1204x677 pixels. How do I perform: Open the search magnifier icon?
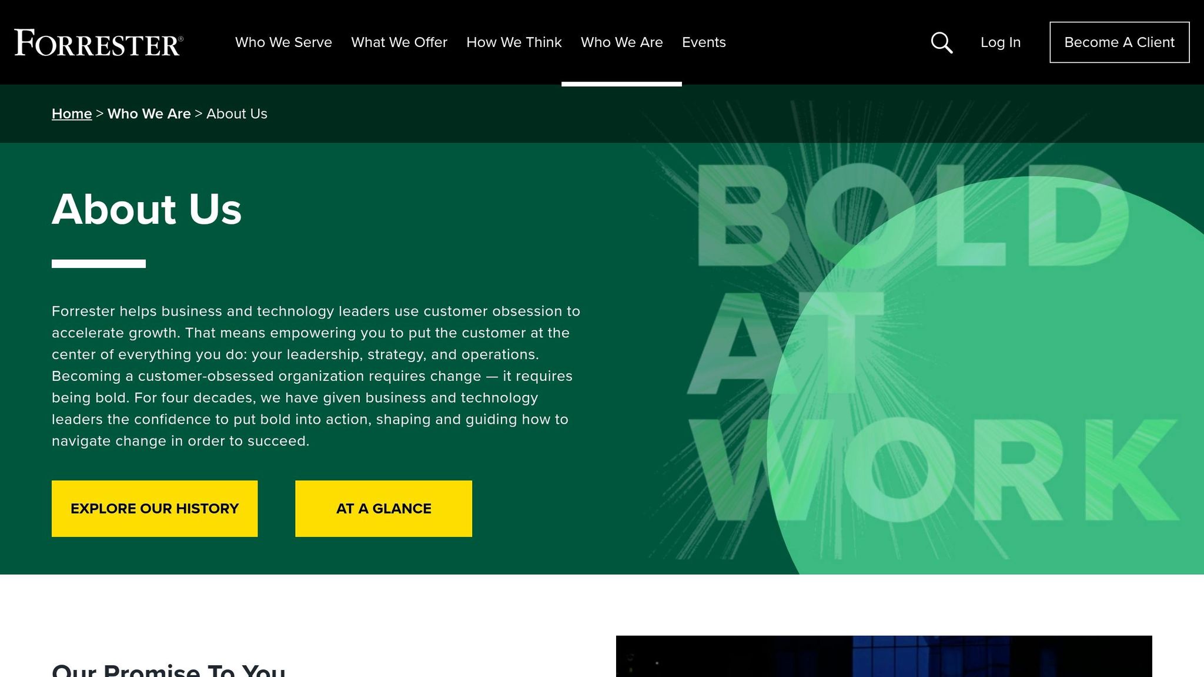[942, 42]
